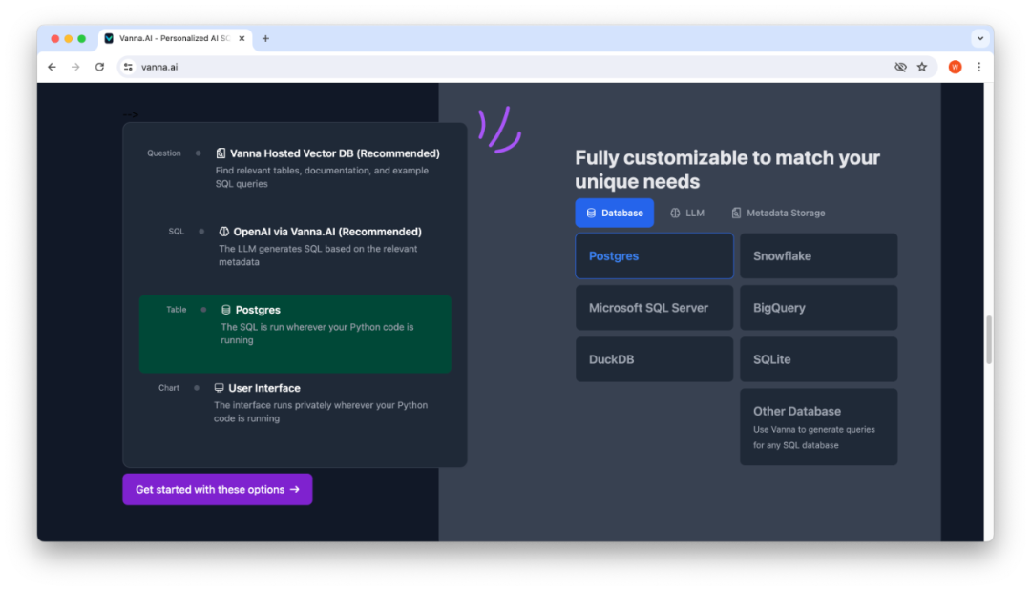
Task: Reload the vanna.ai page
Action: pyautogui.click(x=100, y=67)
